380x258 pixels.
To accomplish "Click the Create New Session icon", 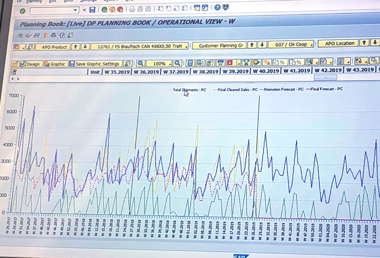I will (x=197, y=8).
